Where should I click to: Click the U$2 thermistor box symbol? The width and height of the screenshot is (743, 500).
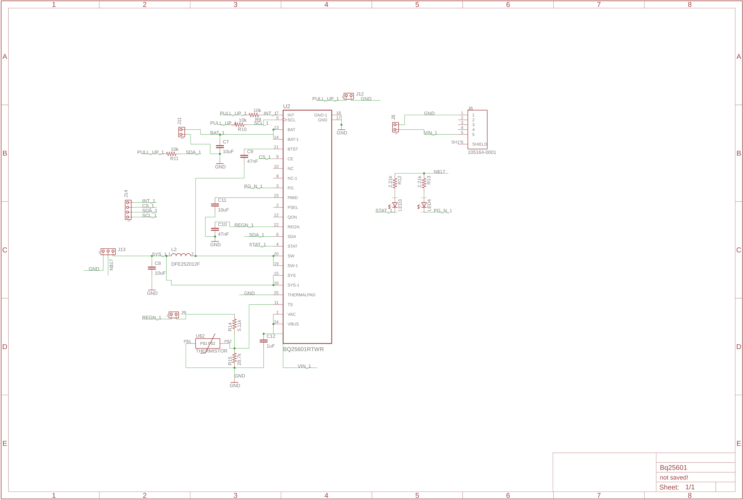(208, 344)
